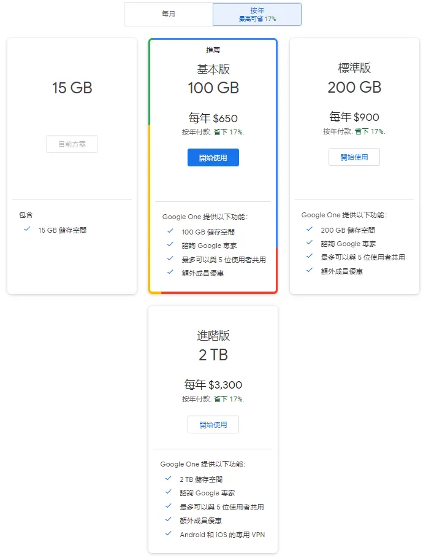Click the 推薦 label on 基本版 card
This screenshot has height=558, width=426.
[x=213, y=50]
